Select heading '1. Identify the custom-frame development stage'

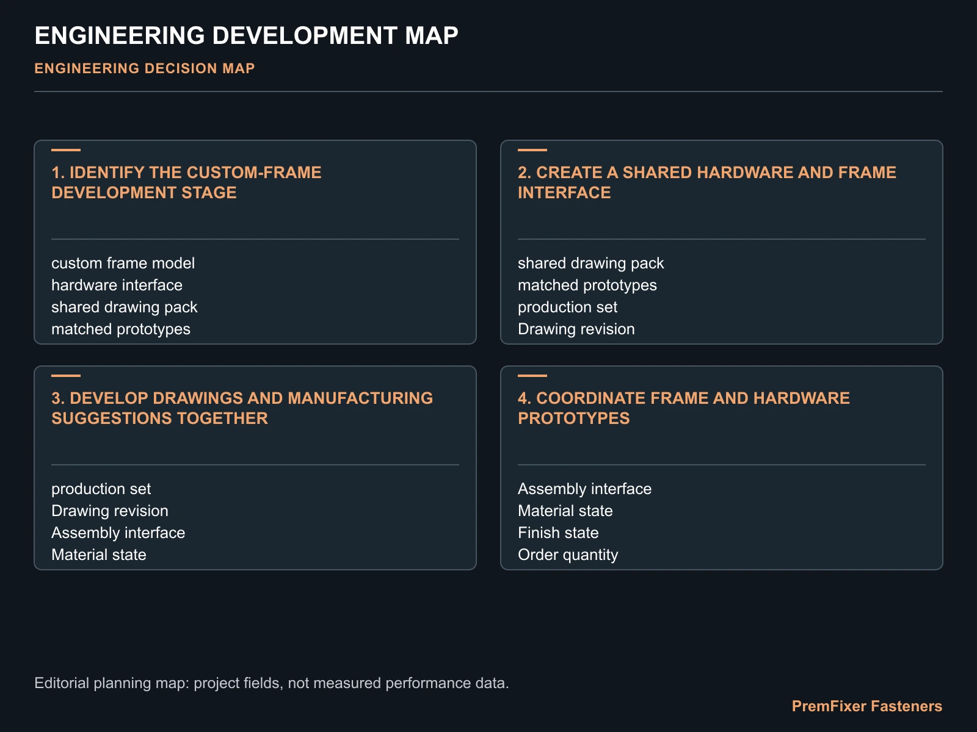click(186, 182)
